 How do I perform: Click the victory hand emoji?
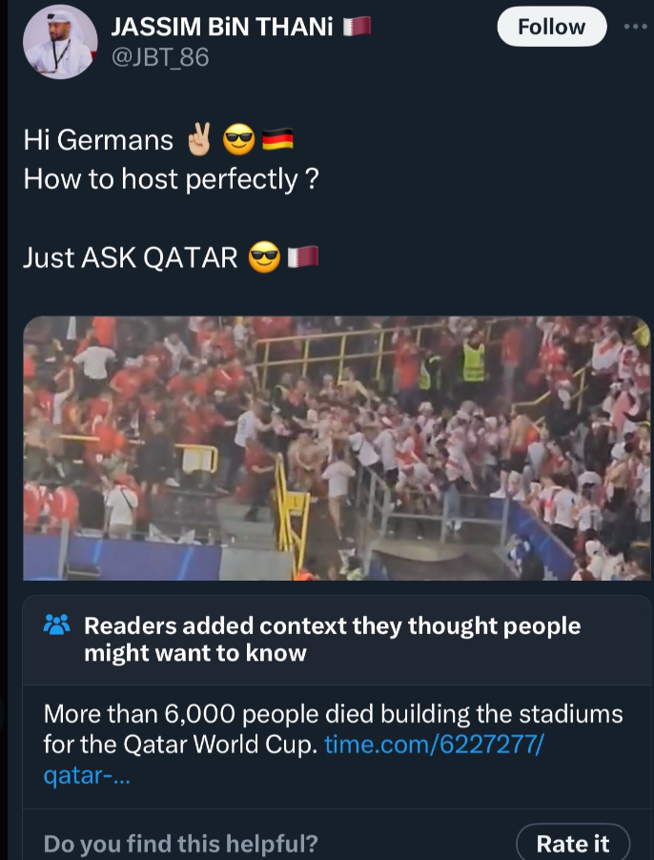coord(200,141)
